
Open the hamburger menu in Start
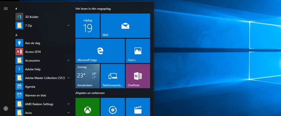pos(6,9)
